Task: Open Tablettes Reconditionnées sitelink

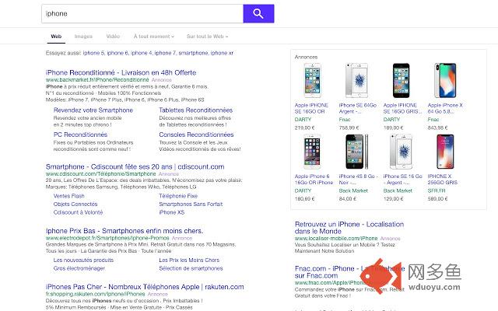Action: coord(195,110)
